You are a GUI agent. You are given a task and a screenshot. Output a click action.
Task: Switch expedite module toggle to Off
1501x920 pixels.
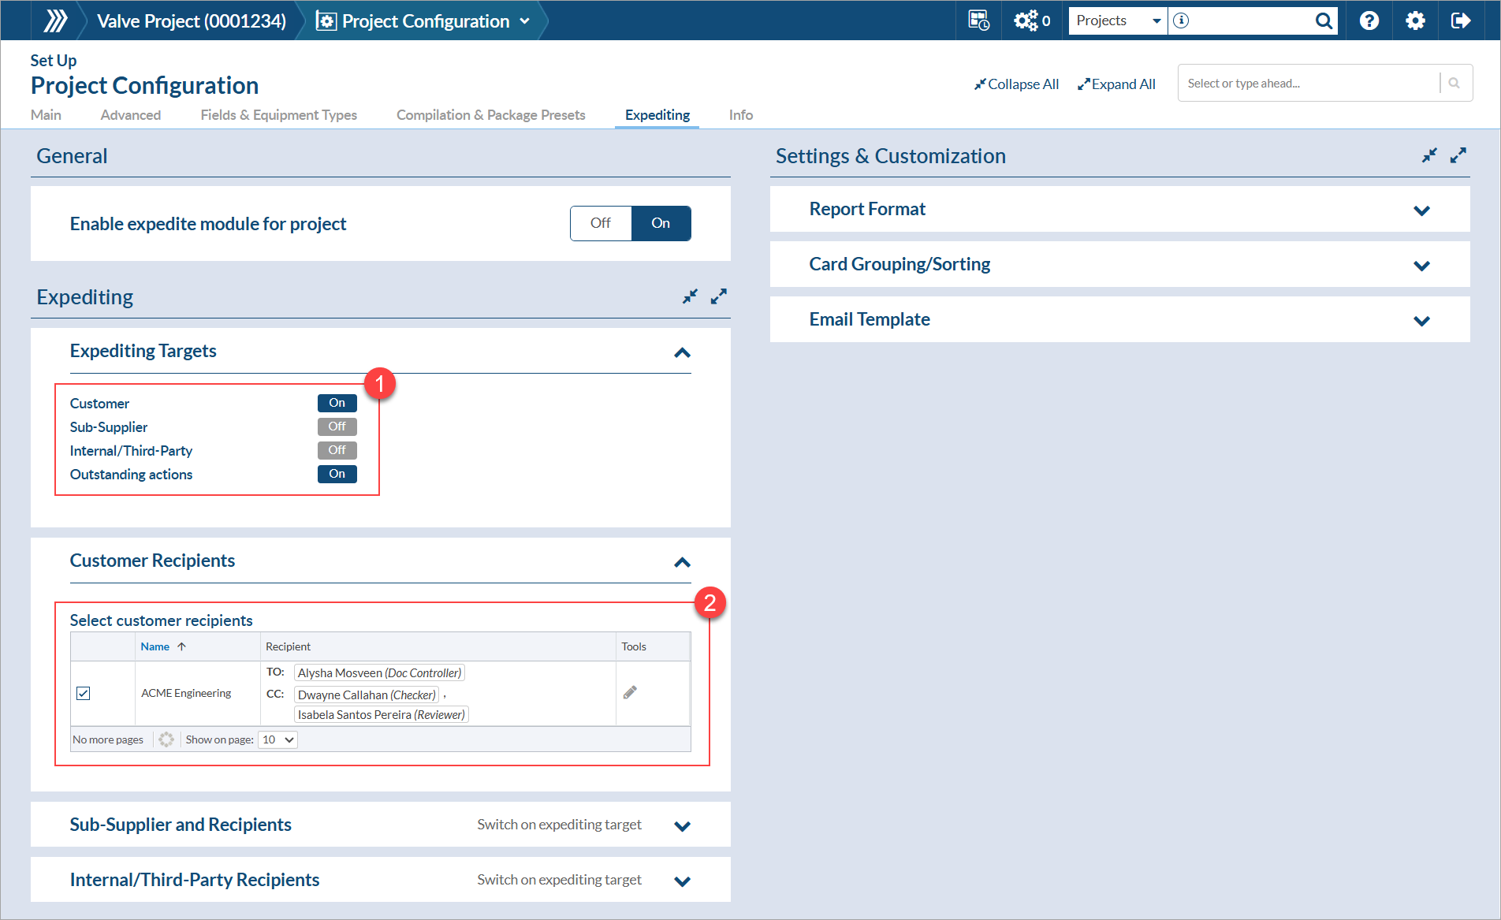click(x=601, y=223)
